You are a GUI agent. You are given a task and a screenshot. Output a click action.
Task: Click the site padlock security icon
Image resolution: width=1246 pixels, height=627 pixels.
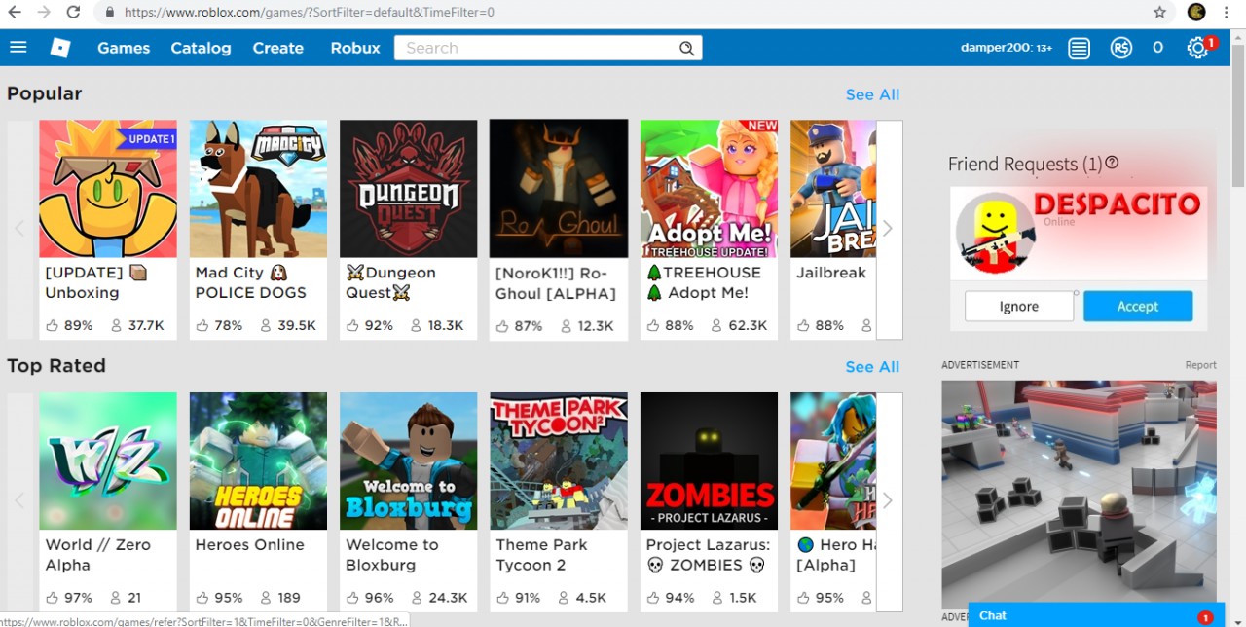coord(109,13)
